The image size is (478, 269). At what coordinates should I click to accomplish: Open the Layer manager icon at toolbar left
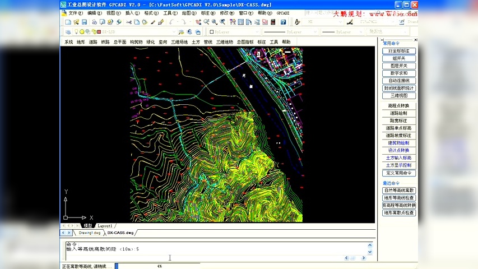68,32
